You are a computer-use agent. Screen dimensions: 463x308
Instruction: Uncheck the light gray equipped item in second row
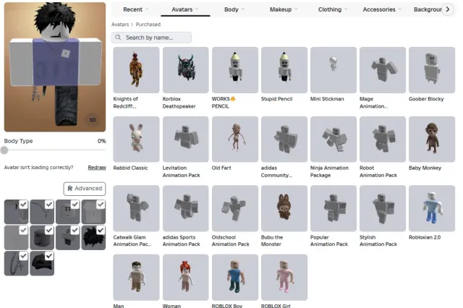[x=24, y=230]
